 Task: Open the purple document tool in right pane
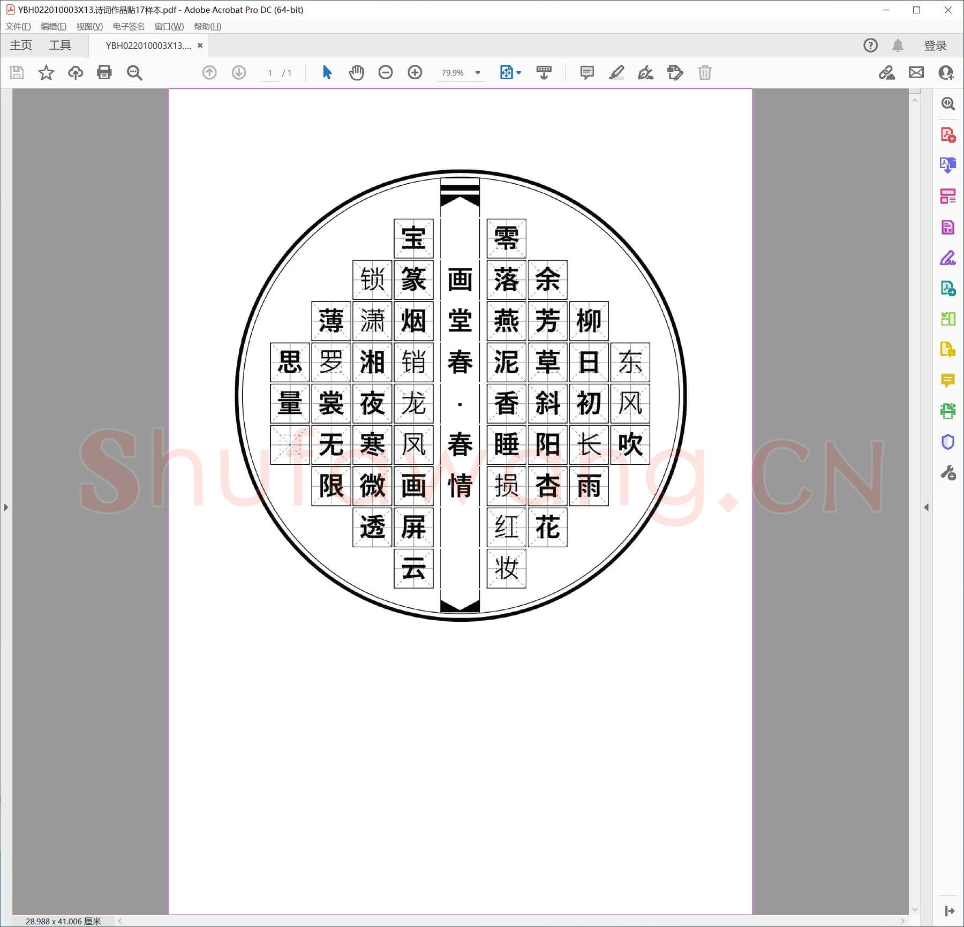click(x=948, y=227)
